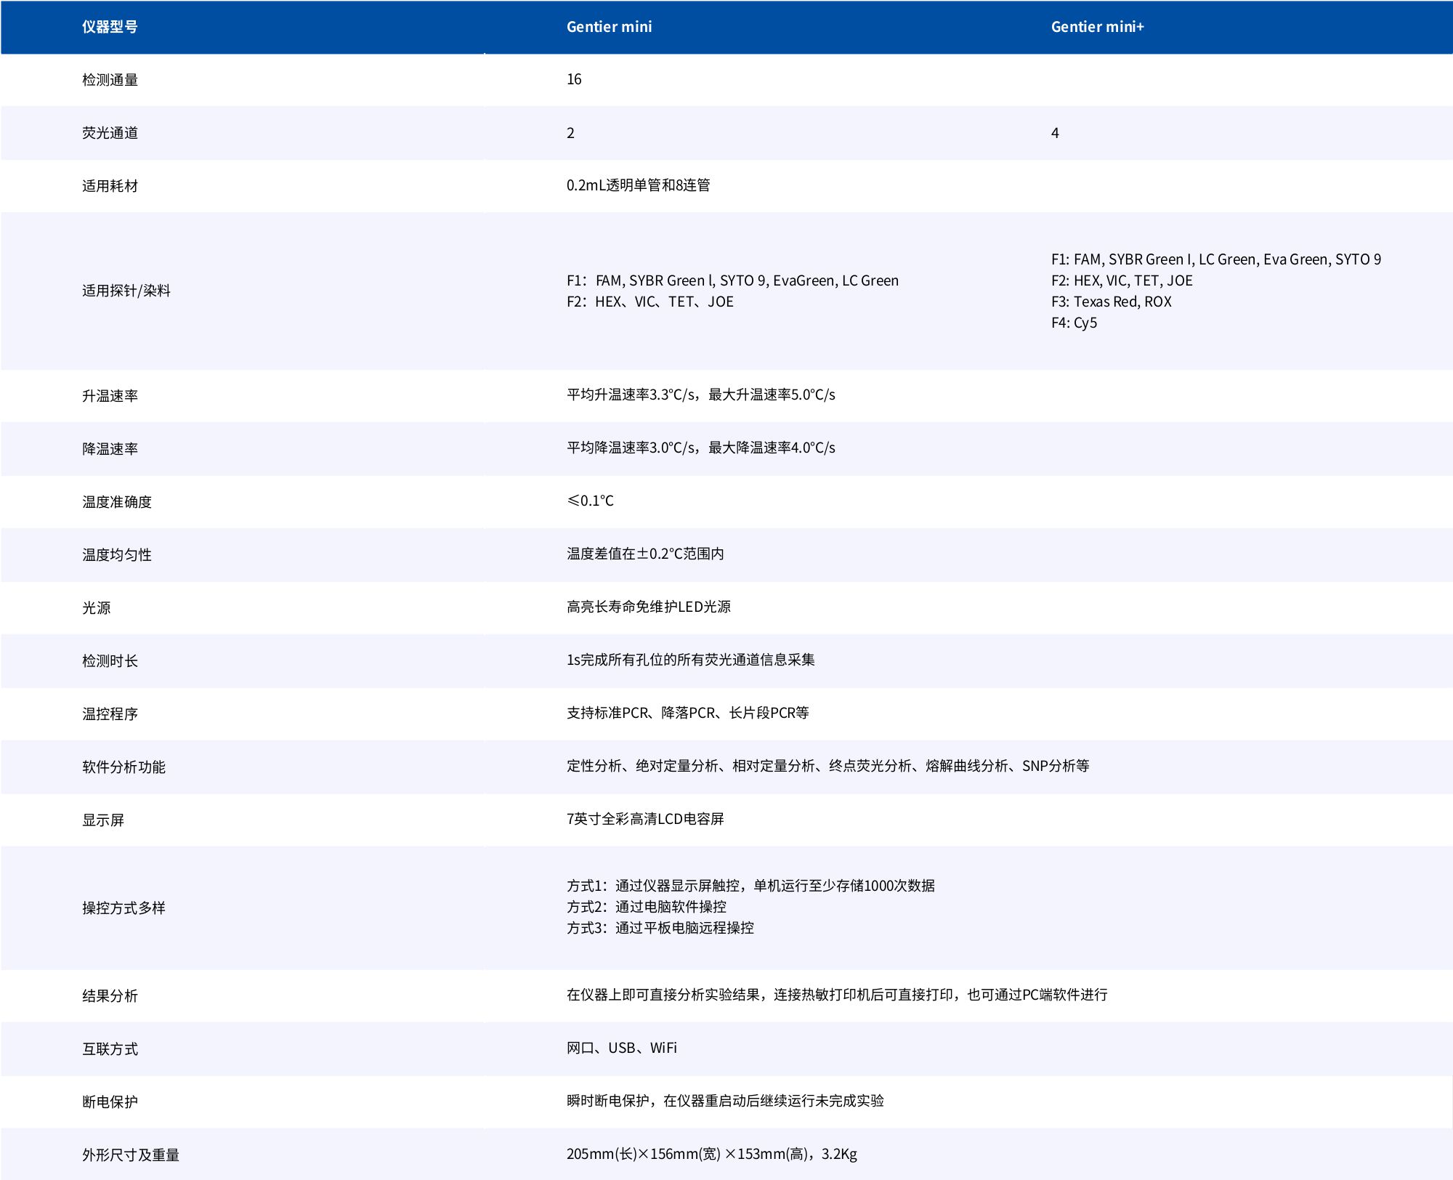Click the 瞬时断电保护 value text
The image size is (1453, 1180).
(725, 1101)
